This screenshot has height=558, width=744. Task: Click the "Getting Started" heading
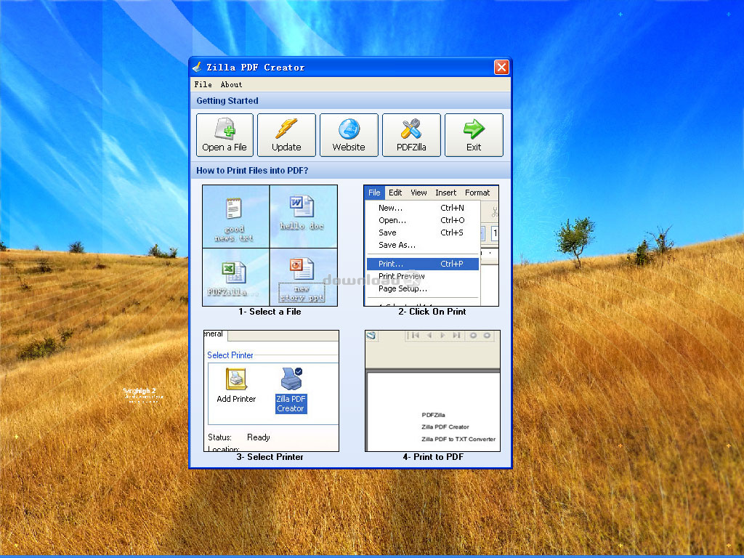[x=227, y=100]
